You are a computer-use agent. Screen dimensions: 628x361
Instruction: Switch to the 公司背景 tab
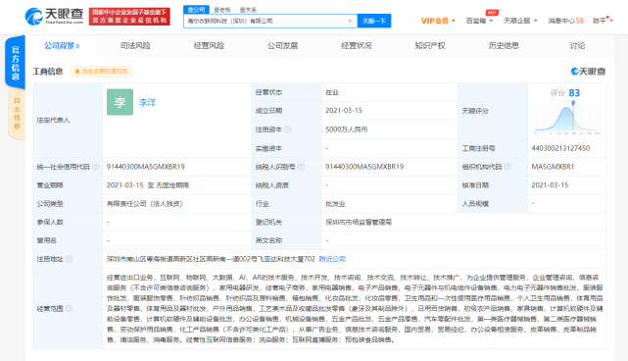tap(62, 46)
